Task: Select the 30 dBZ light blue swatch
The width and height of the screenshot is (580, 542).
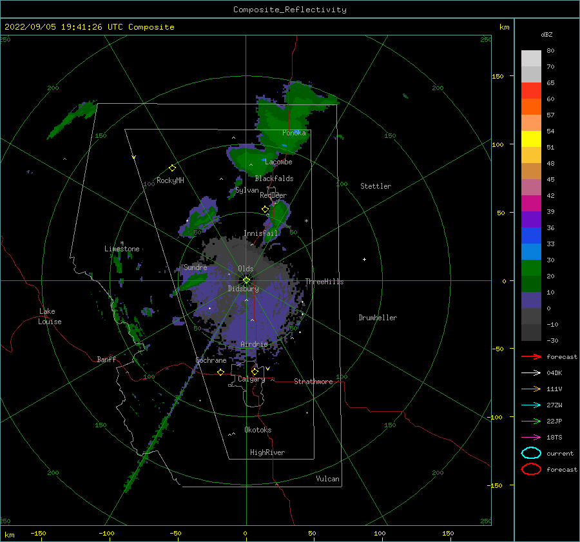Action: point(531,251)
